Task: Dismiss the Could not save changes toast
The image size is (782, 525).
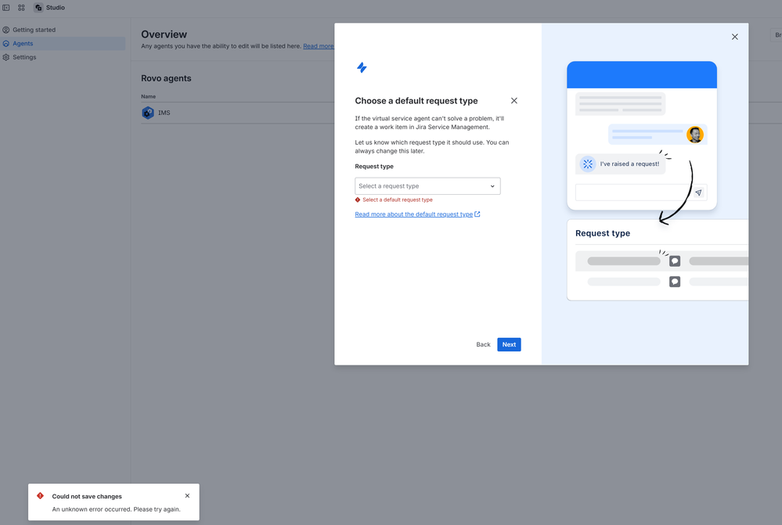Action: (x=188, y=496)
